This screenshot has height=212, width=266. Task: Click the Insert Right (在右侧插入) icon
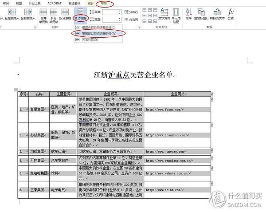pyautogui.click(x=28, y=12)
